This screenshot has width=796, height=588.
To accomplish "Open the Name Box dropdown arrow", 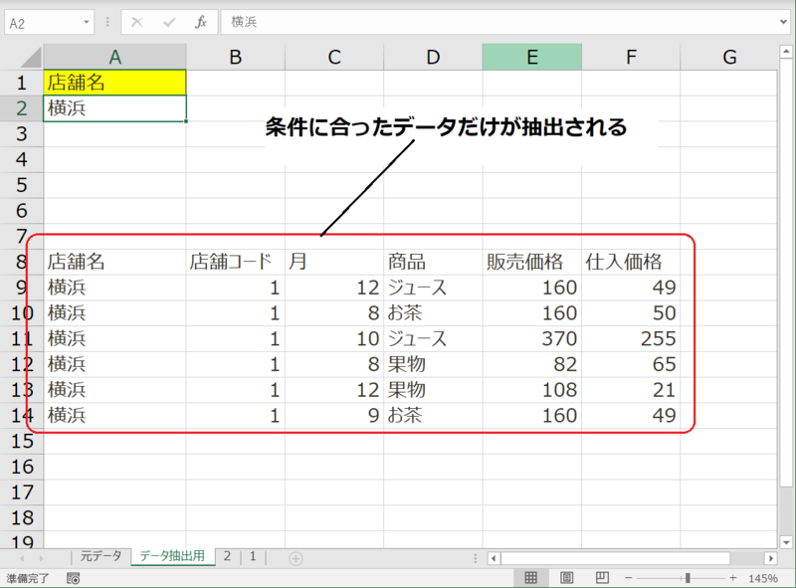I will pos(86,22).
